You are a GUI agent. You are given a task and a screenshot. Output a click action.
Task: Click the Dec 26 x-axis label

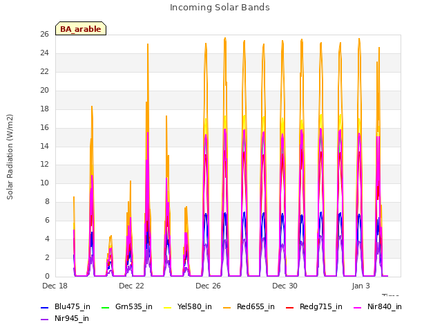pyautogui.click(x=208, y=286)
